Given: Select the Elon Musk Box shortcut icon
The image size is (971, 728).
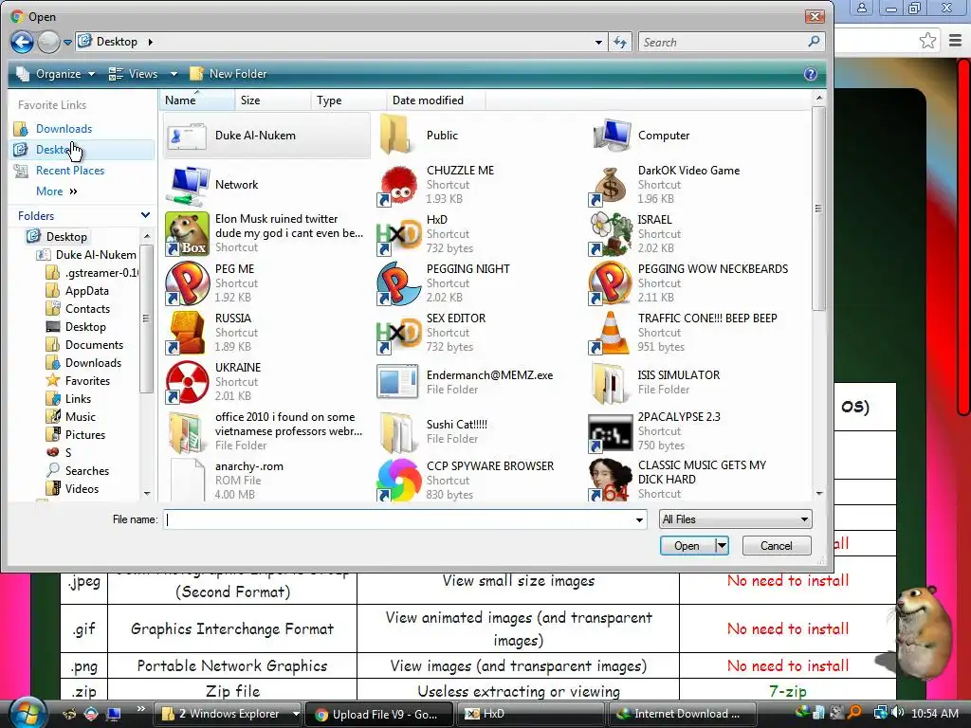Looking at the screenshot, I should (187, 234).
